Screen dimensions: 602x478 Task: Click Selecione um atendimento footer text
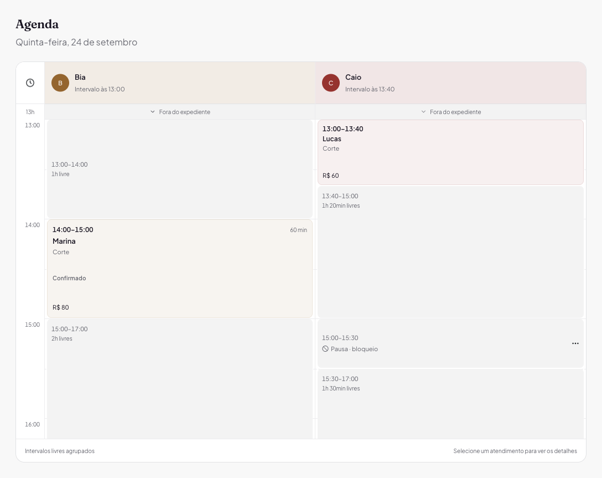click(515, 451)
